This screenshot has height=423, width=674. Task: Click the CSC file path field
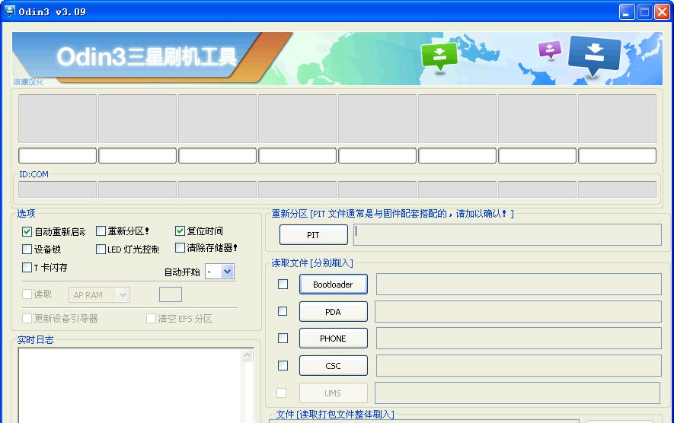519,365
